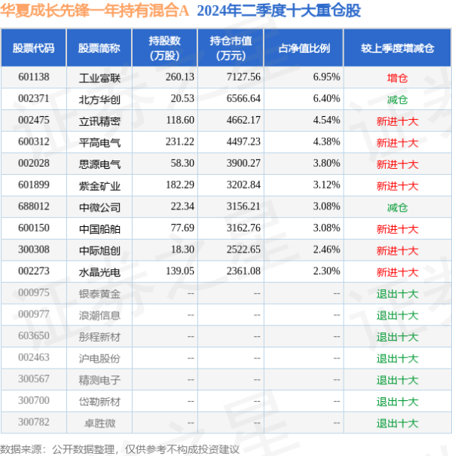Click the 3.12% ratio cell
Screen dimensions: 452x456
326,185
